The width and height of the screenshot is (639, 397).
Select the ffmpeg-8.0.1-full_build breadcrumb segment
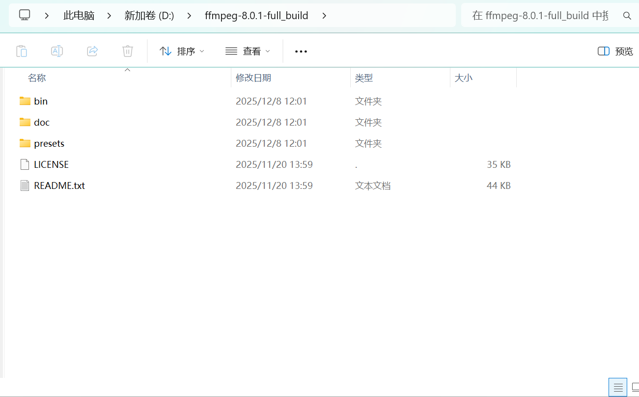(256, 16)
